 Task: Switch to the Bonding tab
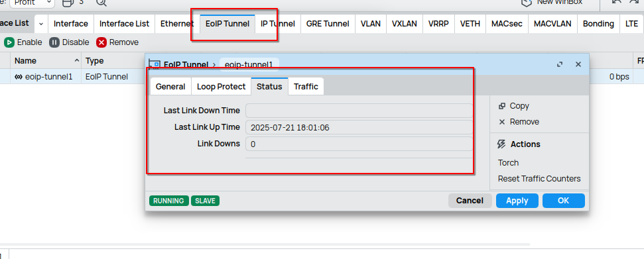pos(598,24)
